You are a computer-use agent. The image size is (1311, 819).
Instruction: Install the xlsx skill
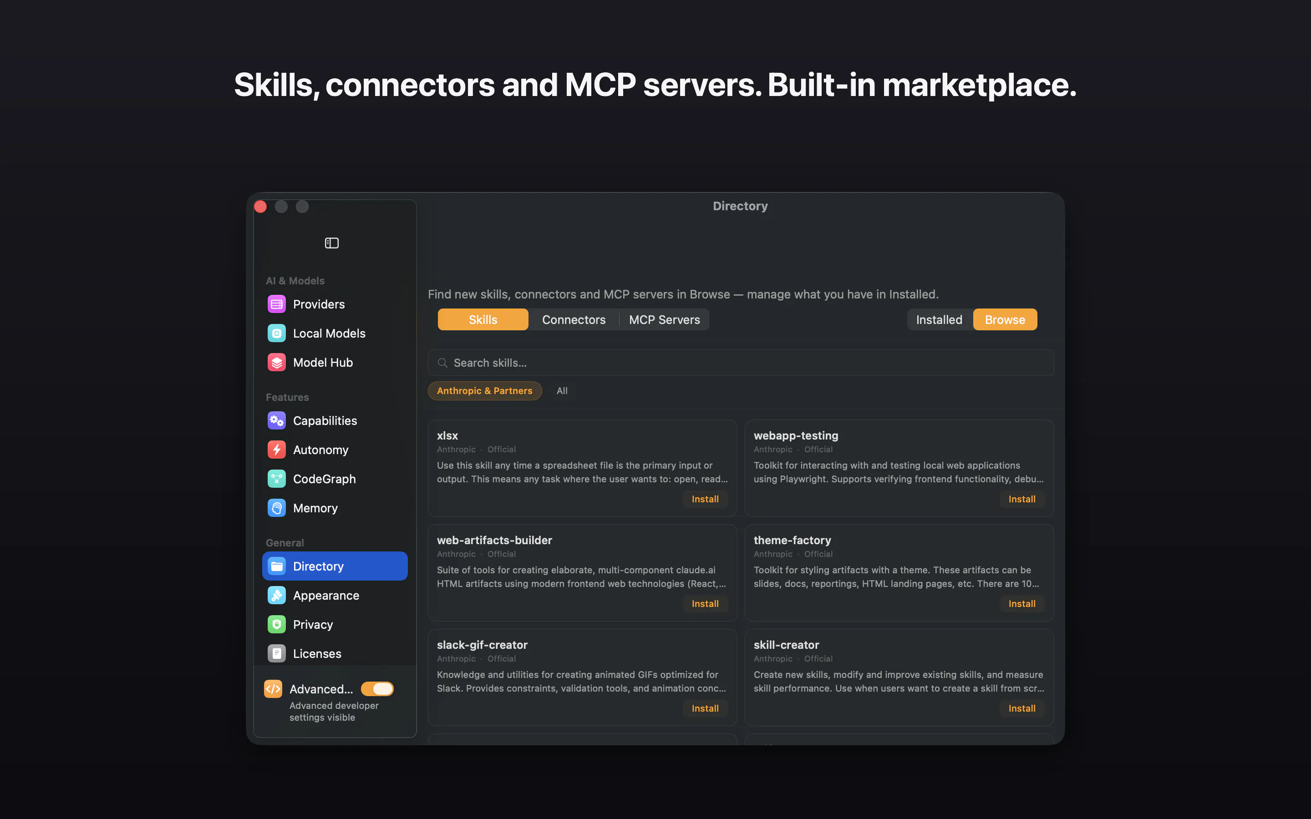point(705,500)
